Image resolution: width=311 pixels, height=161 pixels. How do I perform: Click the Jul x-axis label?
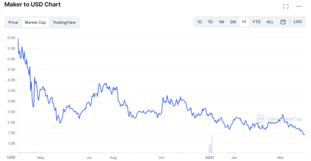pyautogui.click(x=89, y=158)
